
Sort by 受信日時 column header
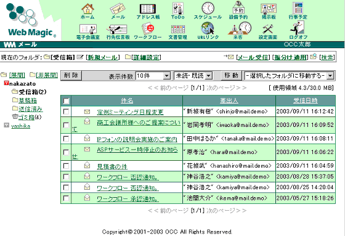point(306,100)
